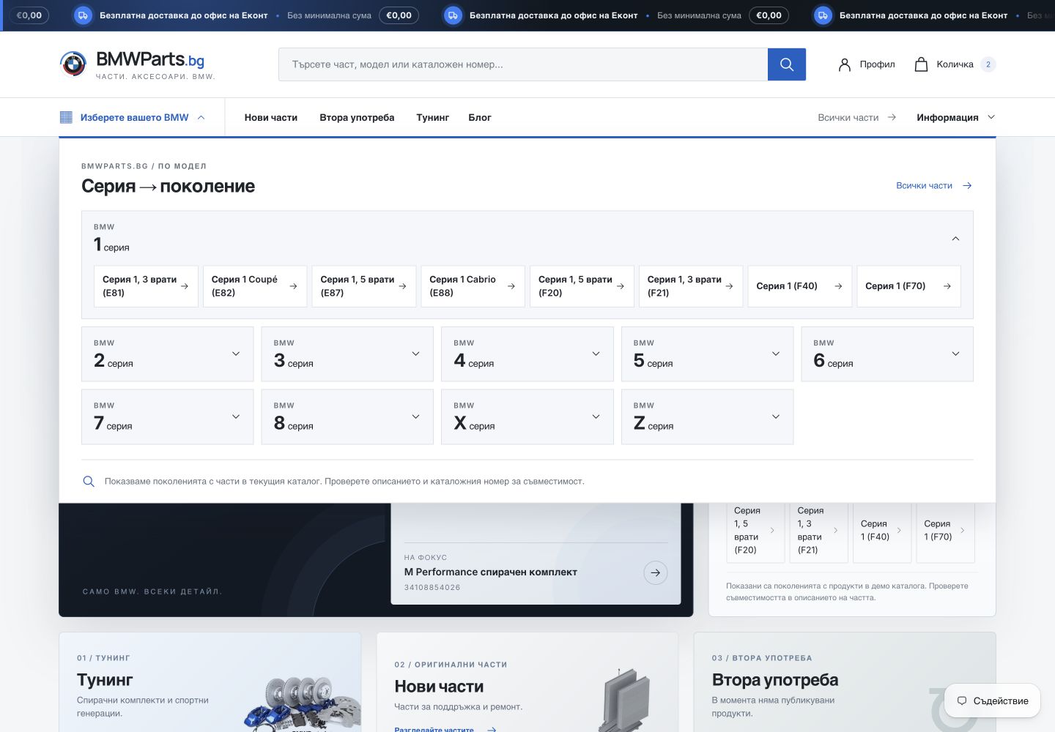Click the BMWParts.bg roundel logo

[73, 64]
